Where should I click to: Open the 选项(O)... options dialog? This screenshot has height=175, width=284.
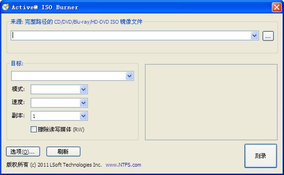point(23,151)
